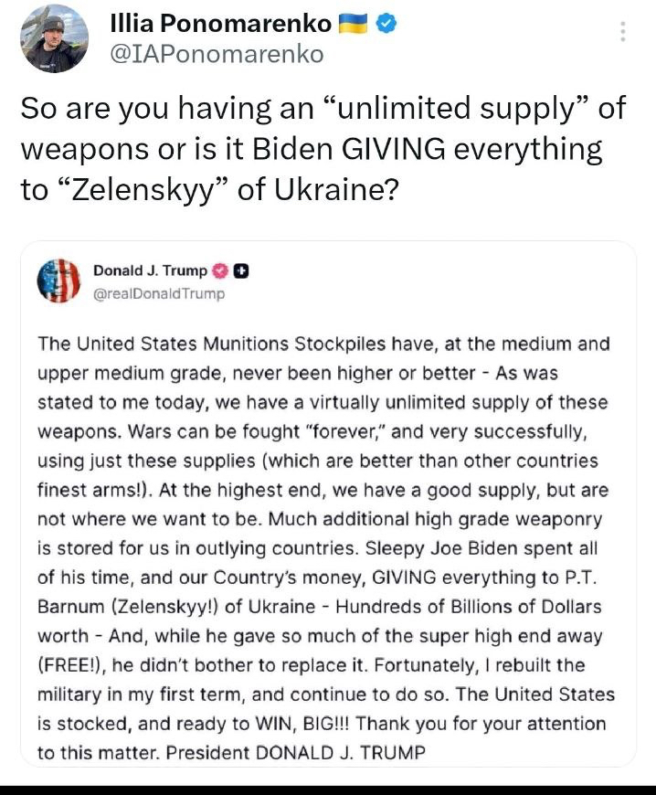Click the quoted post's first line about Munitions Stockpiles
The width and height of the screenshot is (656, 795).
coord(323,344)
